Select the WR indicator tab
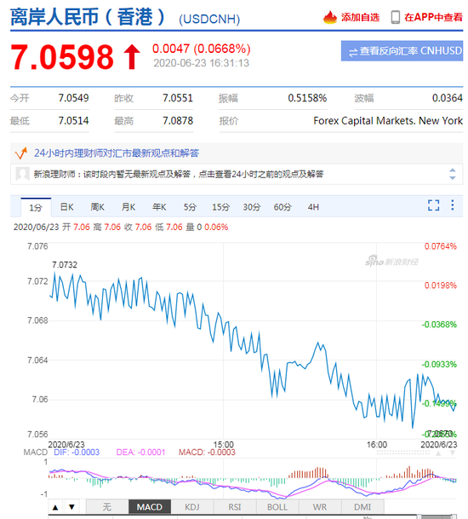This screenshot has width=468, height=519. pyautogui.click(x=320, y=507)
